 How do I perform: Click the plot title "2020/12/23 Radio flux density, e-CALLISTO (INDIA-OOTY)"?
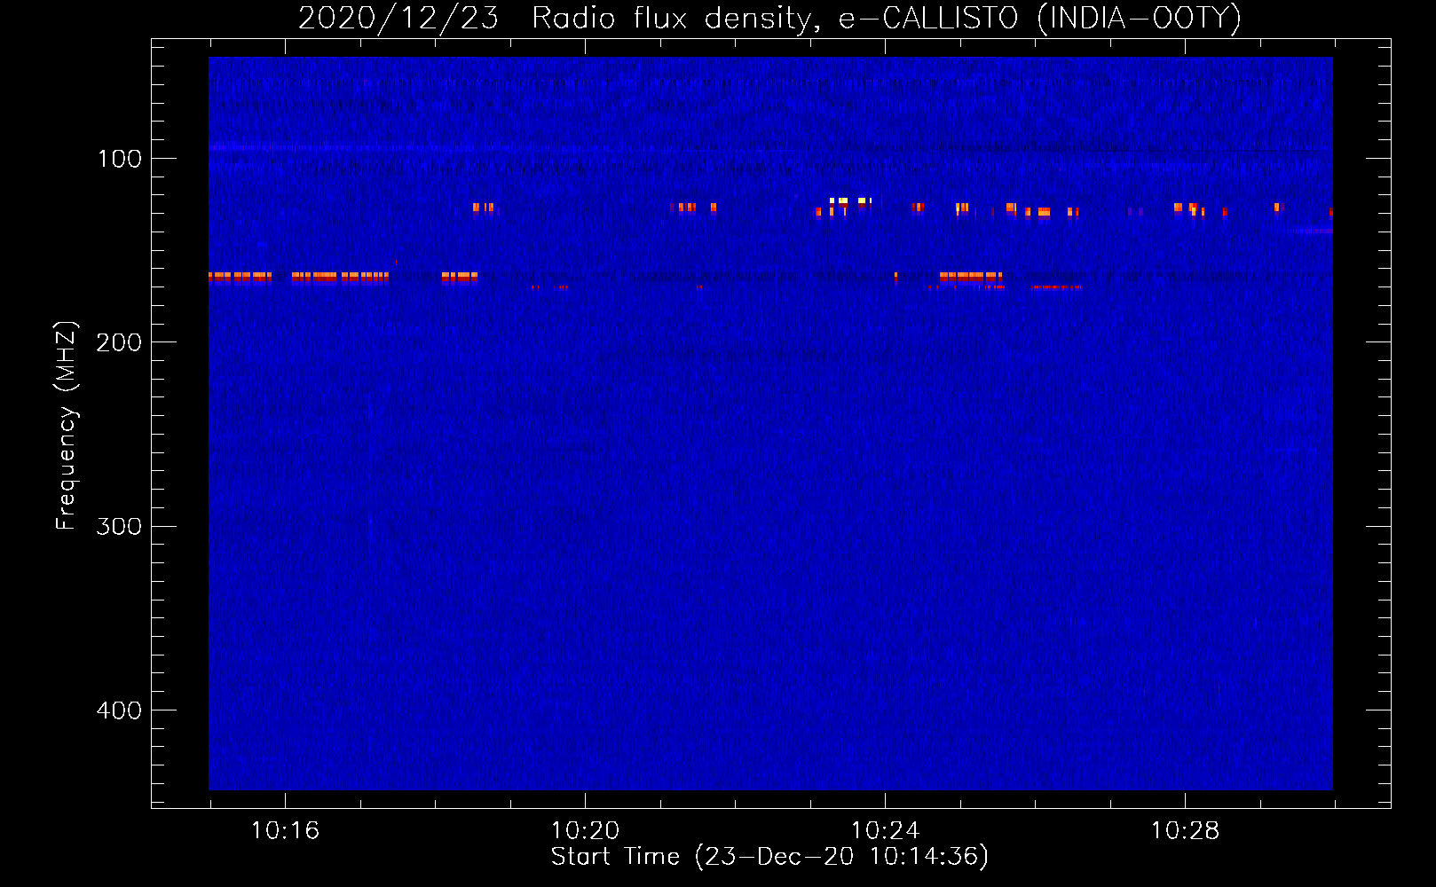[769, 19]
